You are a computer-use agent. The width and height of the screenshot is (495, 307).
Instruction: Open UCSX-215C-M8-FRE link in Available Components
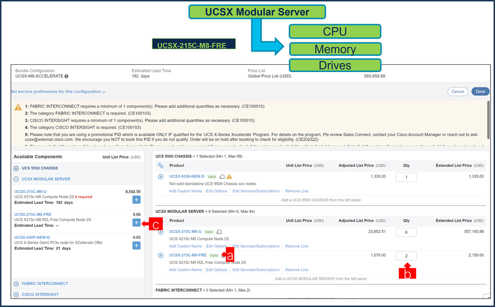pyautogui.click(x=33, y=214)
